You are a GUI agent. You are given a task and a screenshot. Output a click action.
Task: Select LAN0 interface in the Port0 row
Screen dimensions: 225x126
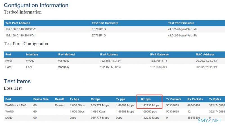(30, 67)
